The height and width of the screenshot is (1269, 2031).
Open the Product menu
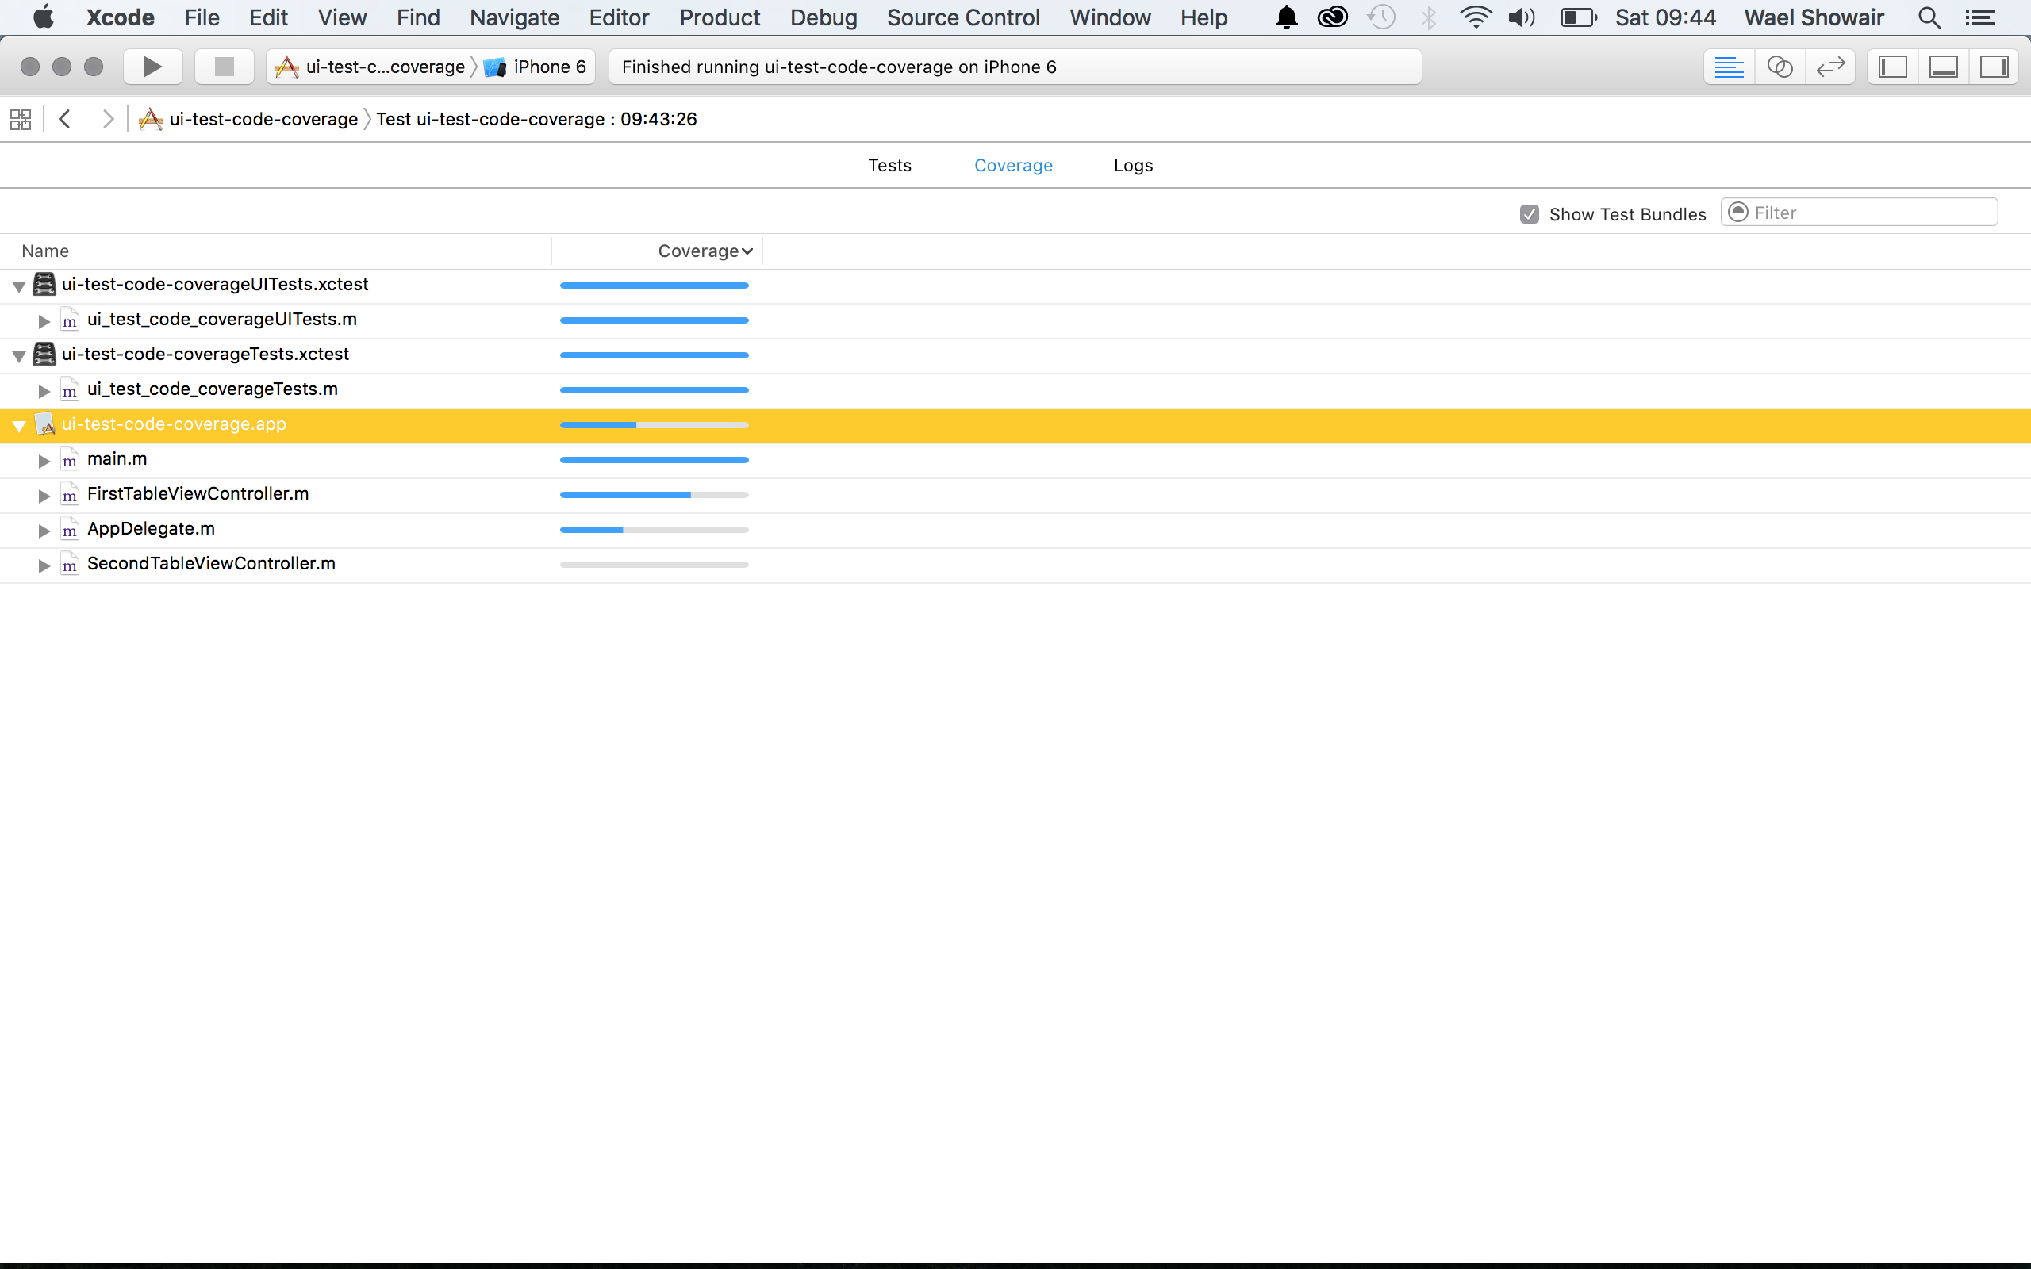[720, 17]
